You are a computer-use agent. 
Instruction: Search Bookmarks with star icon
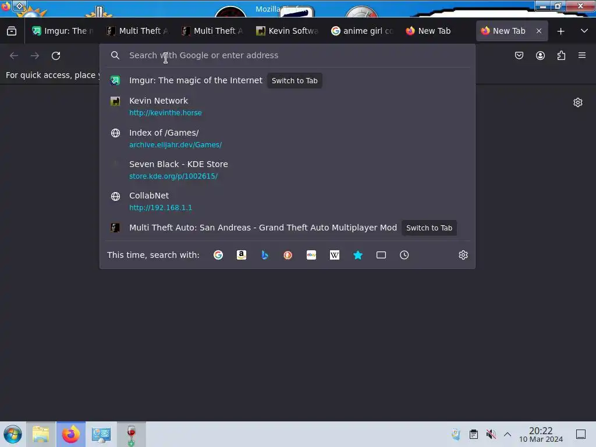click(358, 255)
